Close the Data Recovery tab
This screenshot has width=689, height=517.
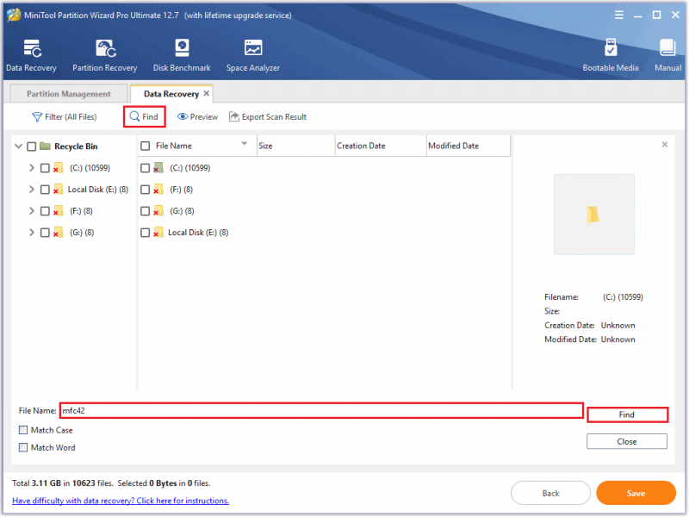[x=206, y=94]
